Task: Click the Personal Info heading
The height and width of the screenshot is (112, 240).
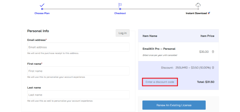Action: (38, 31)
